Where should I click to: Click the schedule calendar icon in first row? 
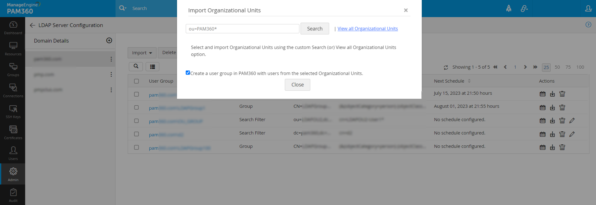[542, 94]
